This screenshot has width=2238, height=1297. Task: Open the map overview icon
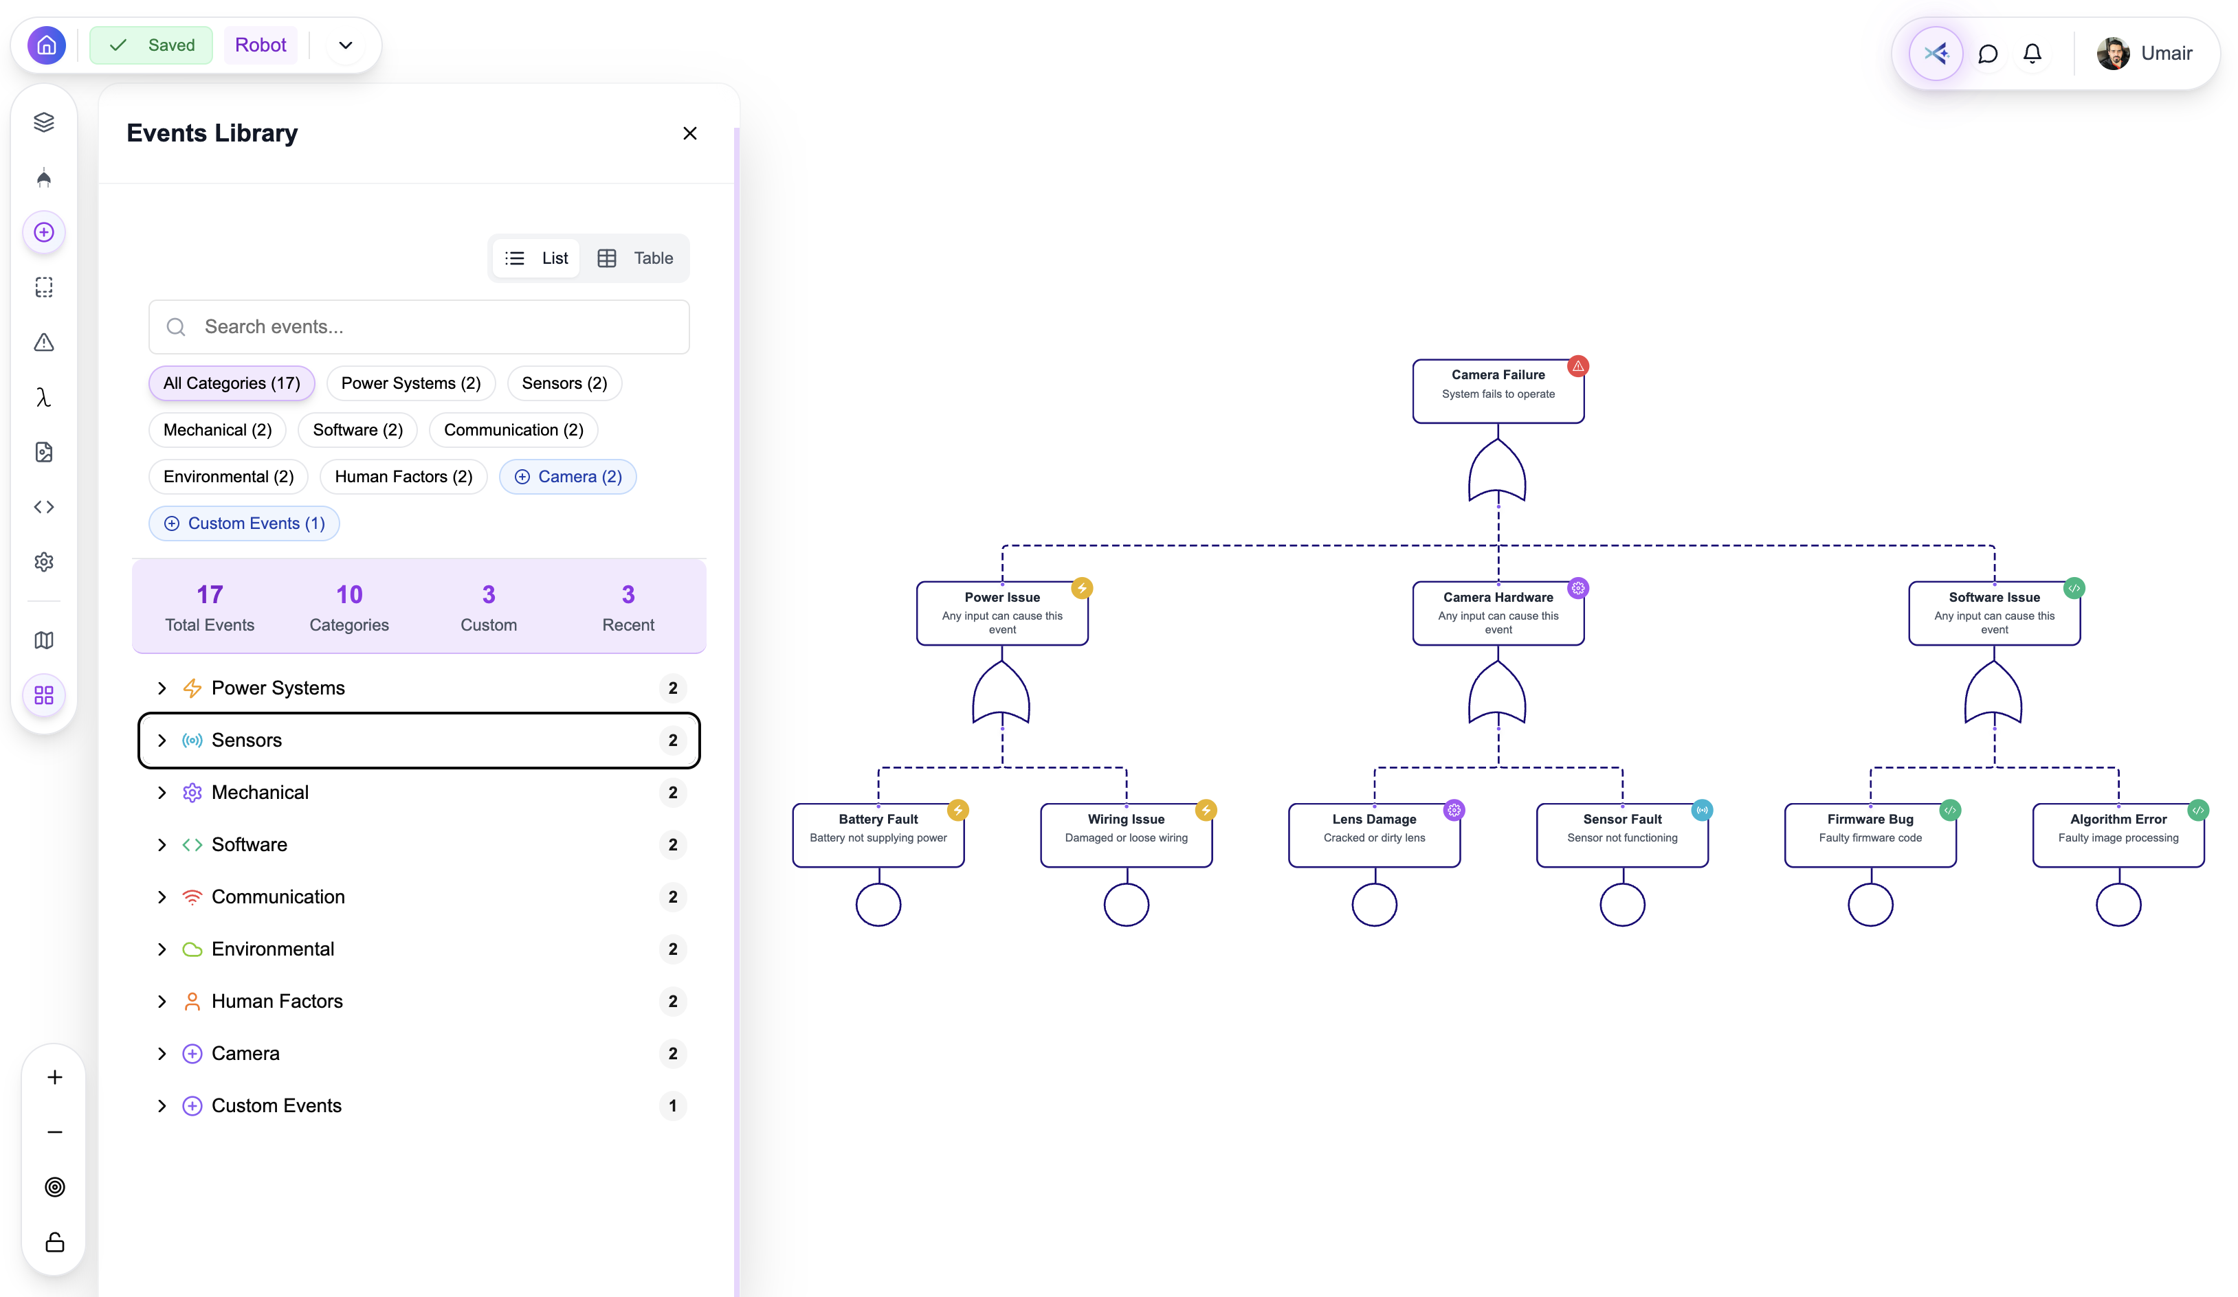point(43,640)
